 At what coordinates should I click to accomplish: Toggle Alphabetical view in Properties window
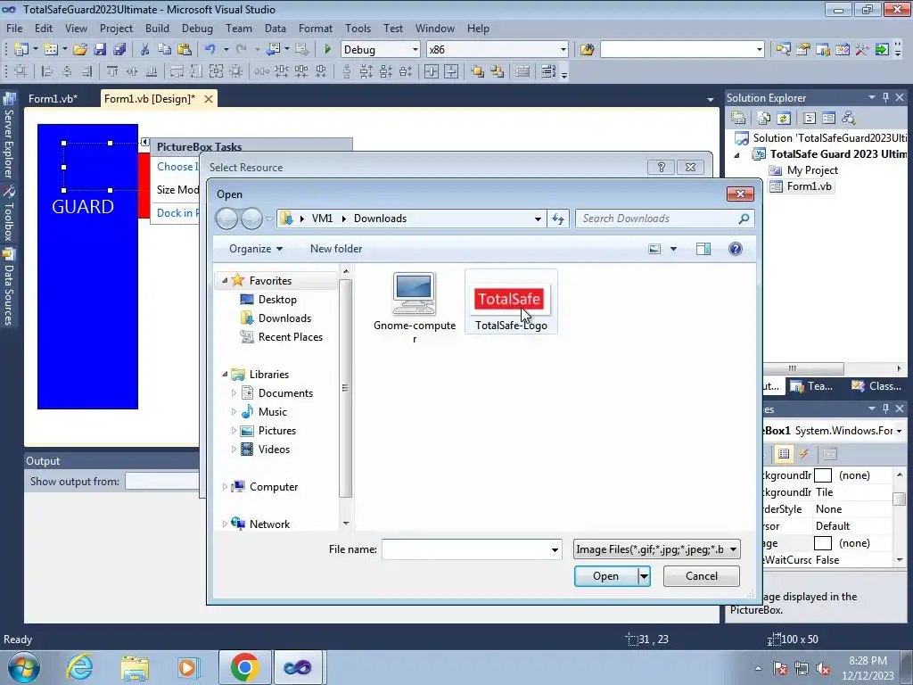pos(784,454)
